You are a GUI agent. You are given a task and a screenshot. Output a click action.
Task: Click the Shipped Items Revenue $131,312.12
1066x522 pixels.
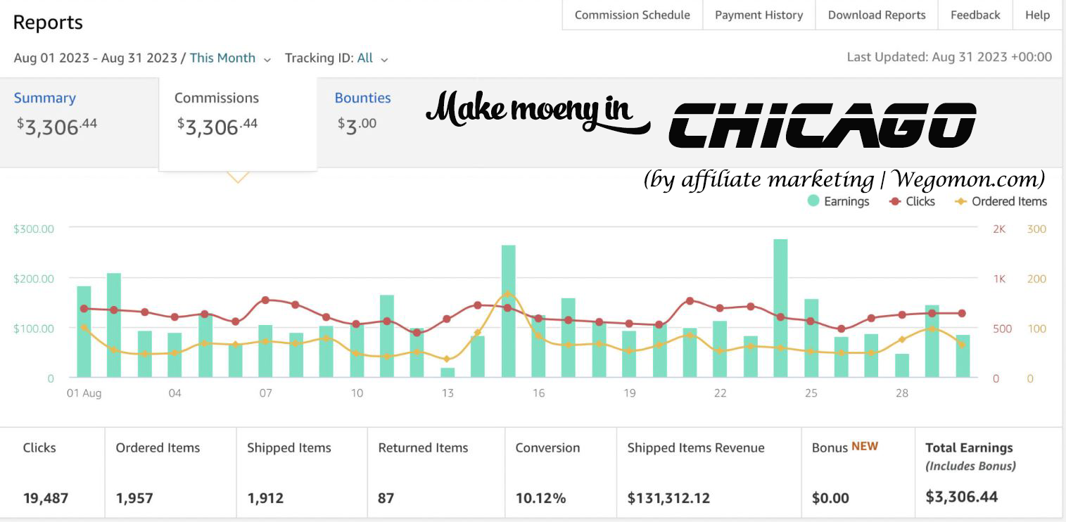click(x=668, y=498)
